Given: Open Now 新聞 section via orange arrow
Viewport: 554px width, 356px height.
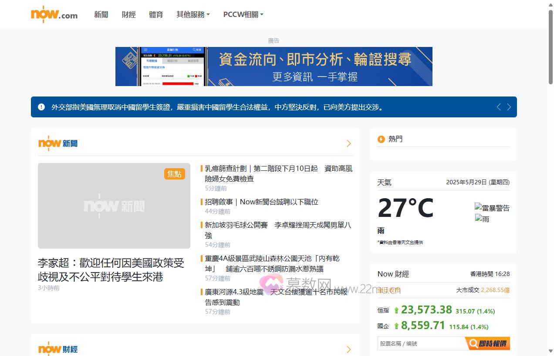Looking at the screenshot, I should pyautogui.click(x=348, y=143).
